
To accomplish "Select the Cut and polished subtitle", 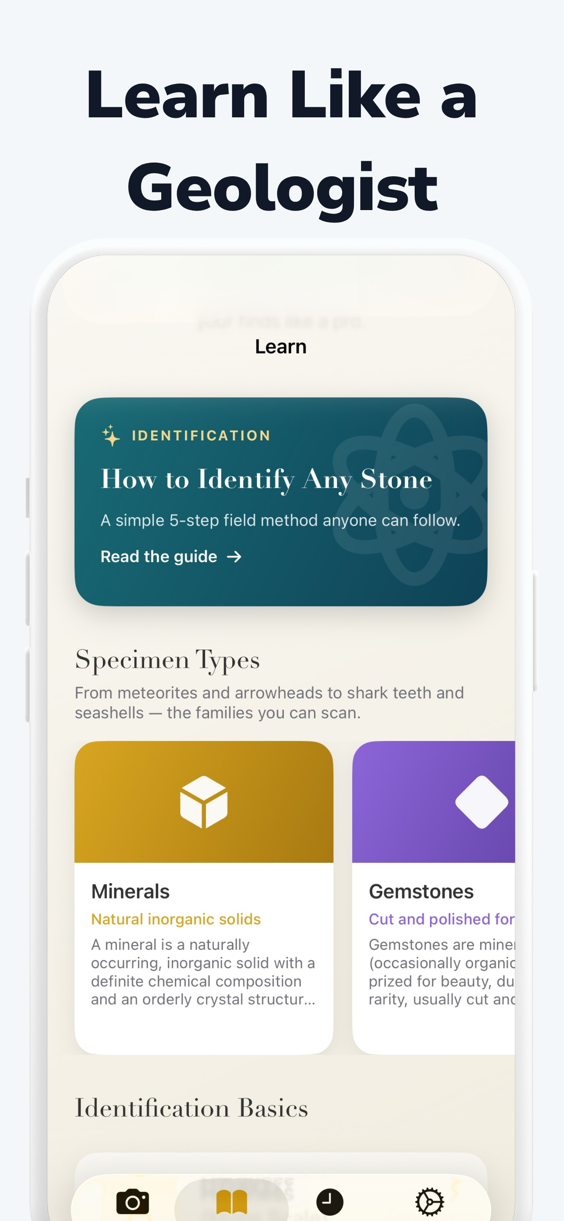I will coord(441,919).
